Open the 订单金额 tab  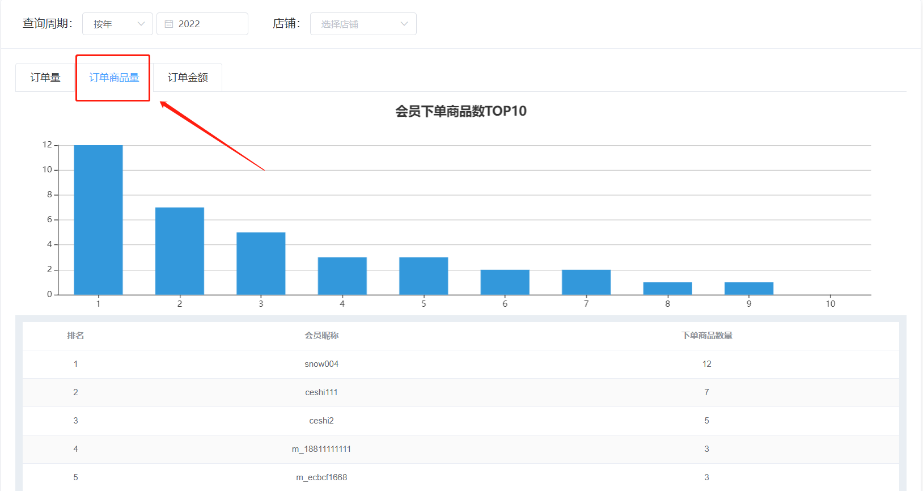point(188,78)
